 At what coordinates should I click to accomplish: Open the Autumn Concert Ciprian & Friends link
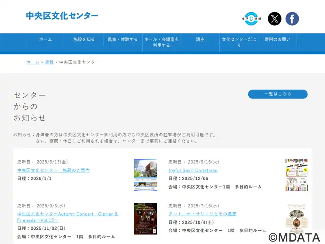click(67, 217)
